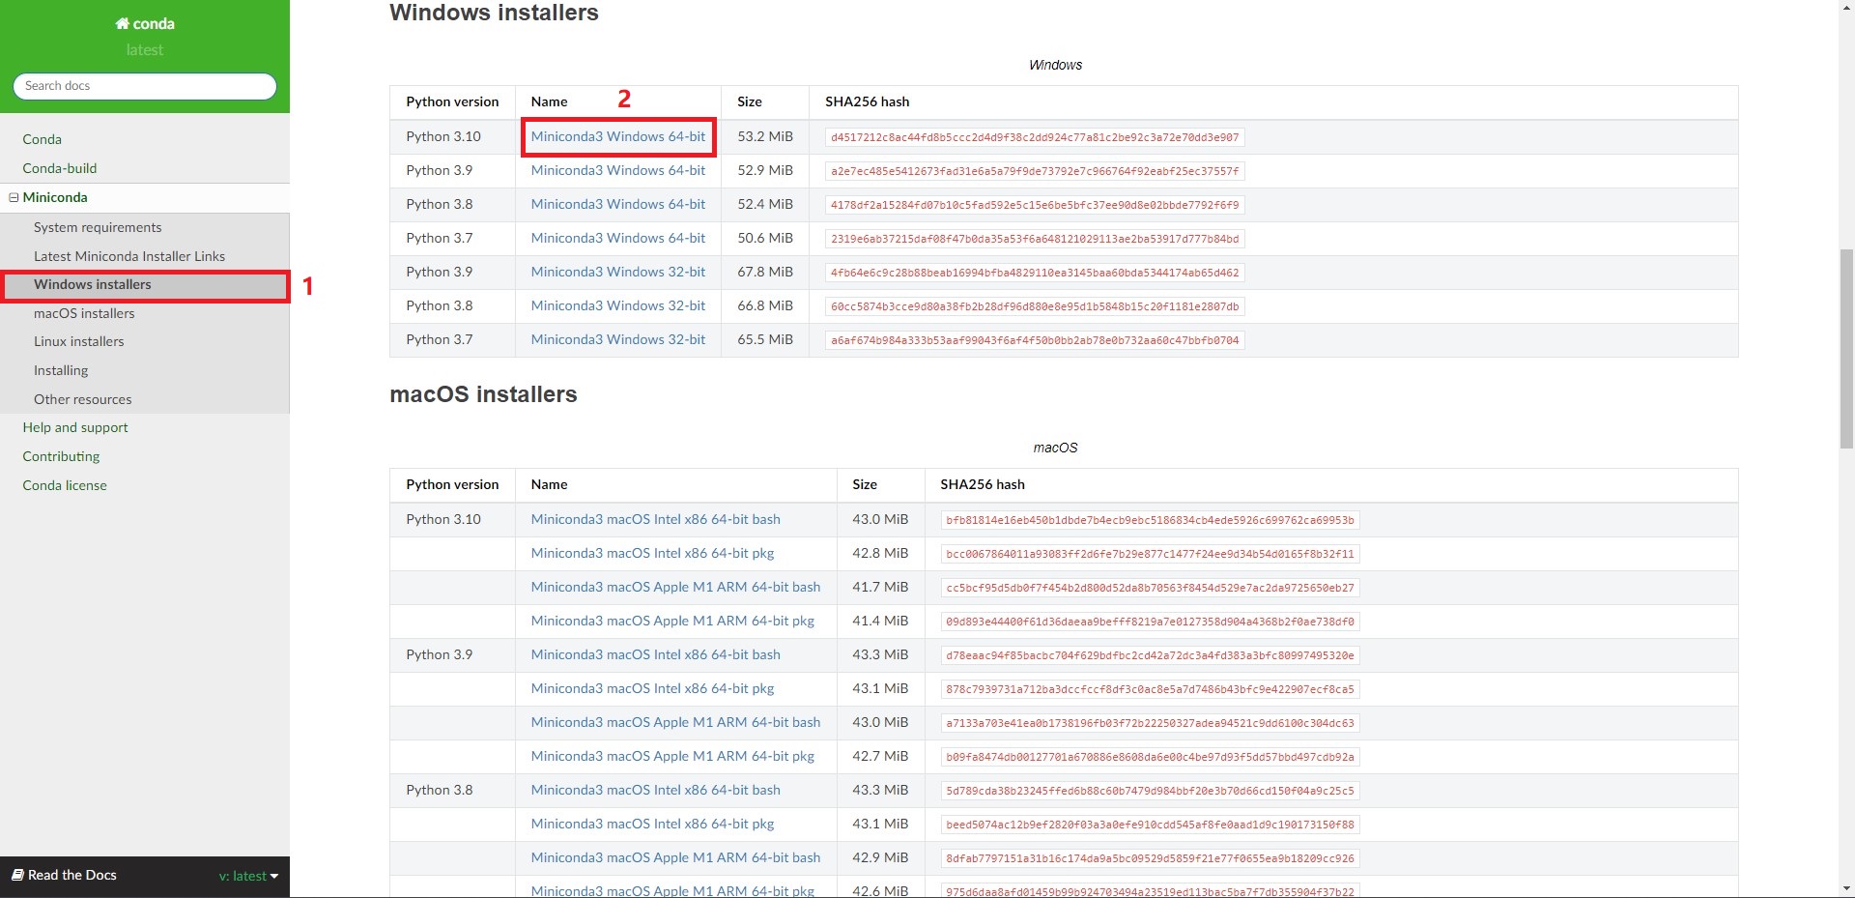
Task: Jump to Linux installers in sidebar
Action: (x=79, y=341)
